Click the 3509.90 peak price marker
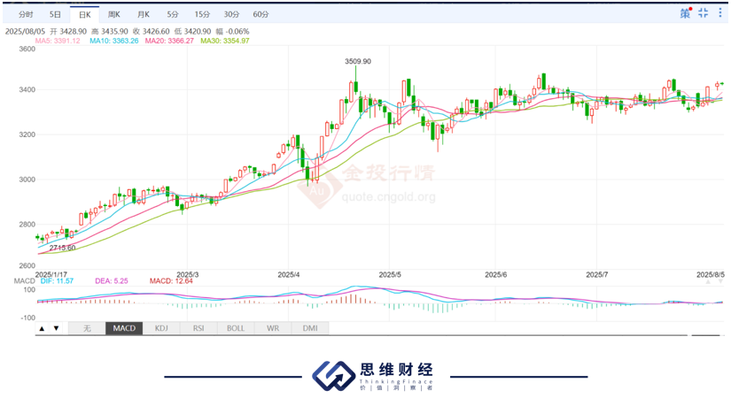The height and width of the screenshot is (398, 731). click(357, 61)
